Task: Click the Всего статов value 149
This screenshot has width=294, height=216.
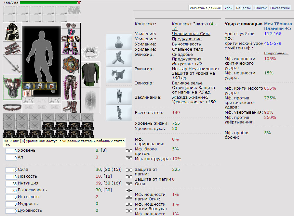Action: (x=176, y=113)
